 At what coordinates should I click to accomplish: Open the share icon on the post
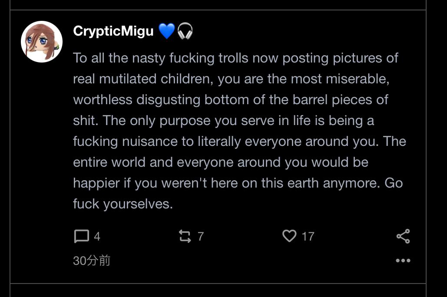(x=403, y=236)
